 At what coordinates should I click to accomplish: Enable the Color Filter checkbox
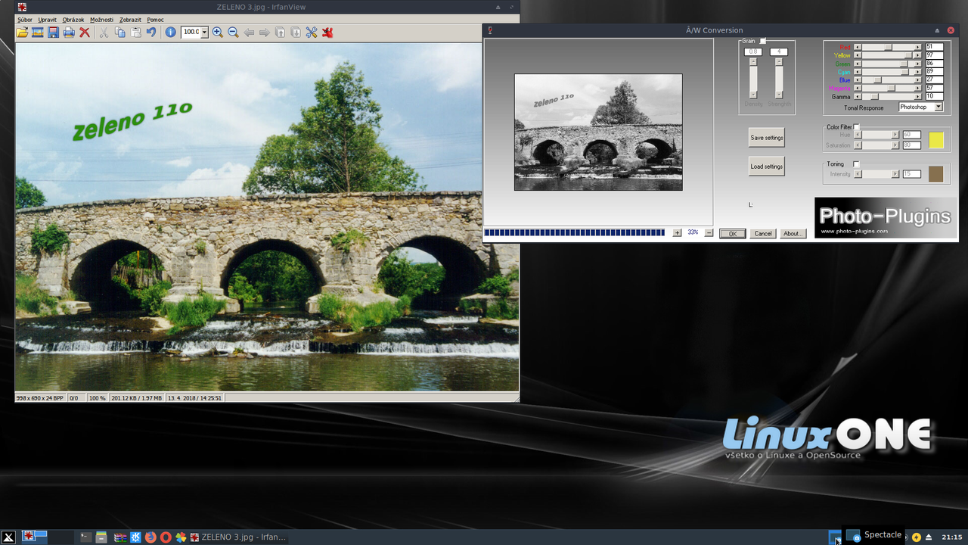pos(857,127)
